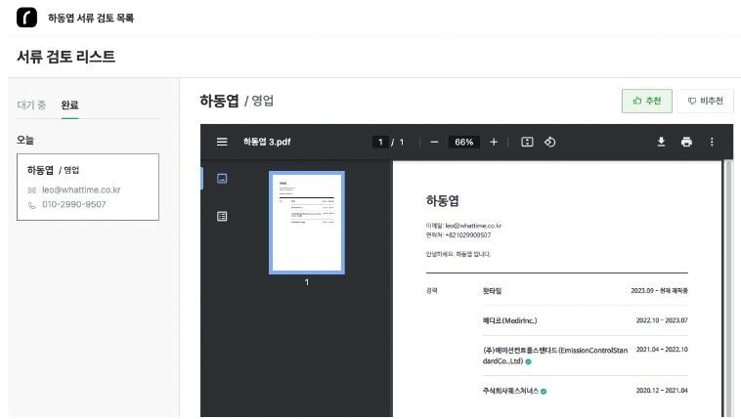741x419 pixels.
Task: Open the PDF viewer more actions menu
Action: (712, 142)
